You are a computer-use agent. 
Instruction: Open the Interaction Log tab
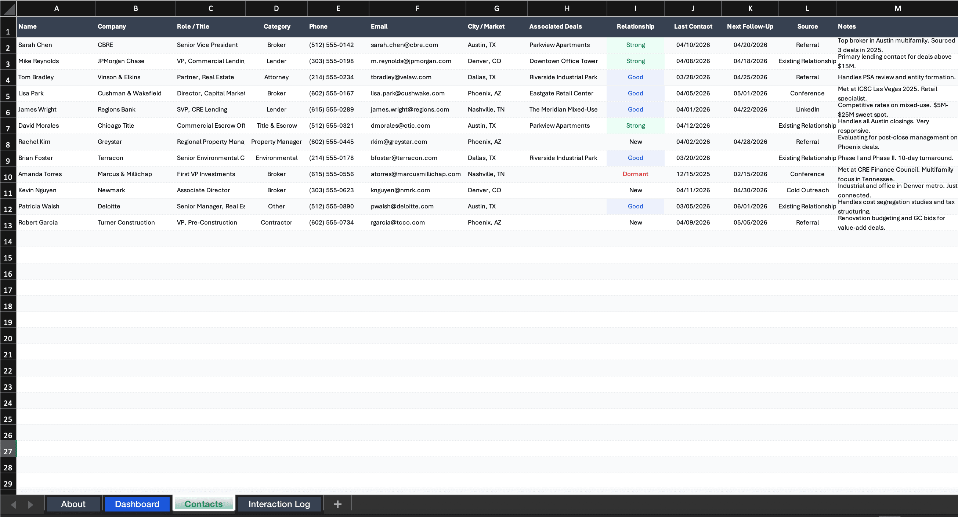point(279,504)
